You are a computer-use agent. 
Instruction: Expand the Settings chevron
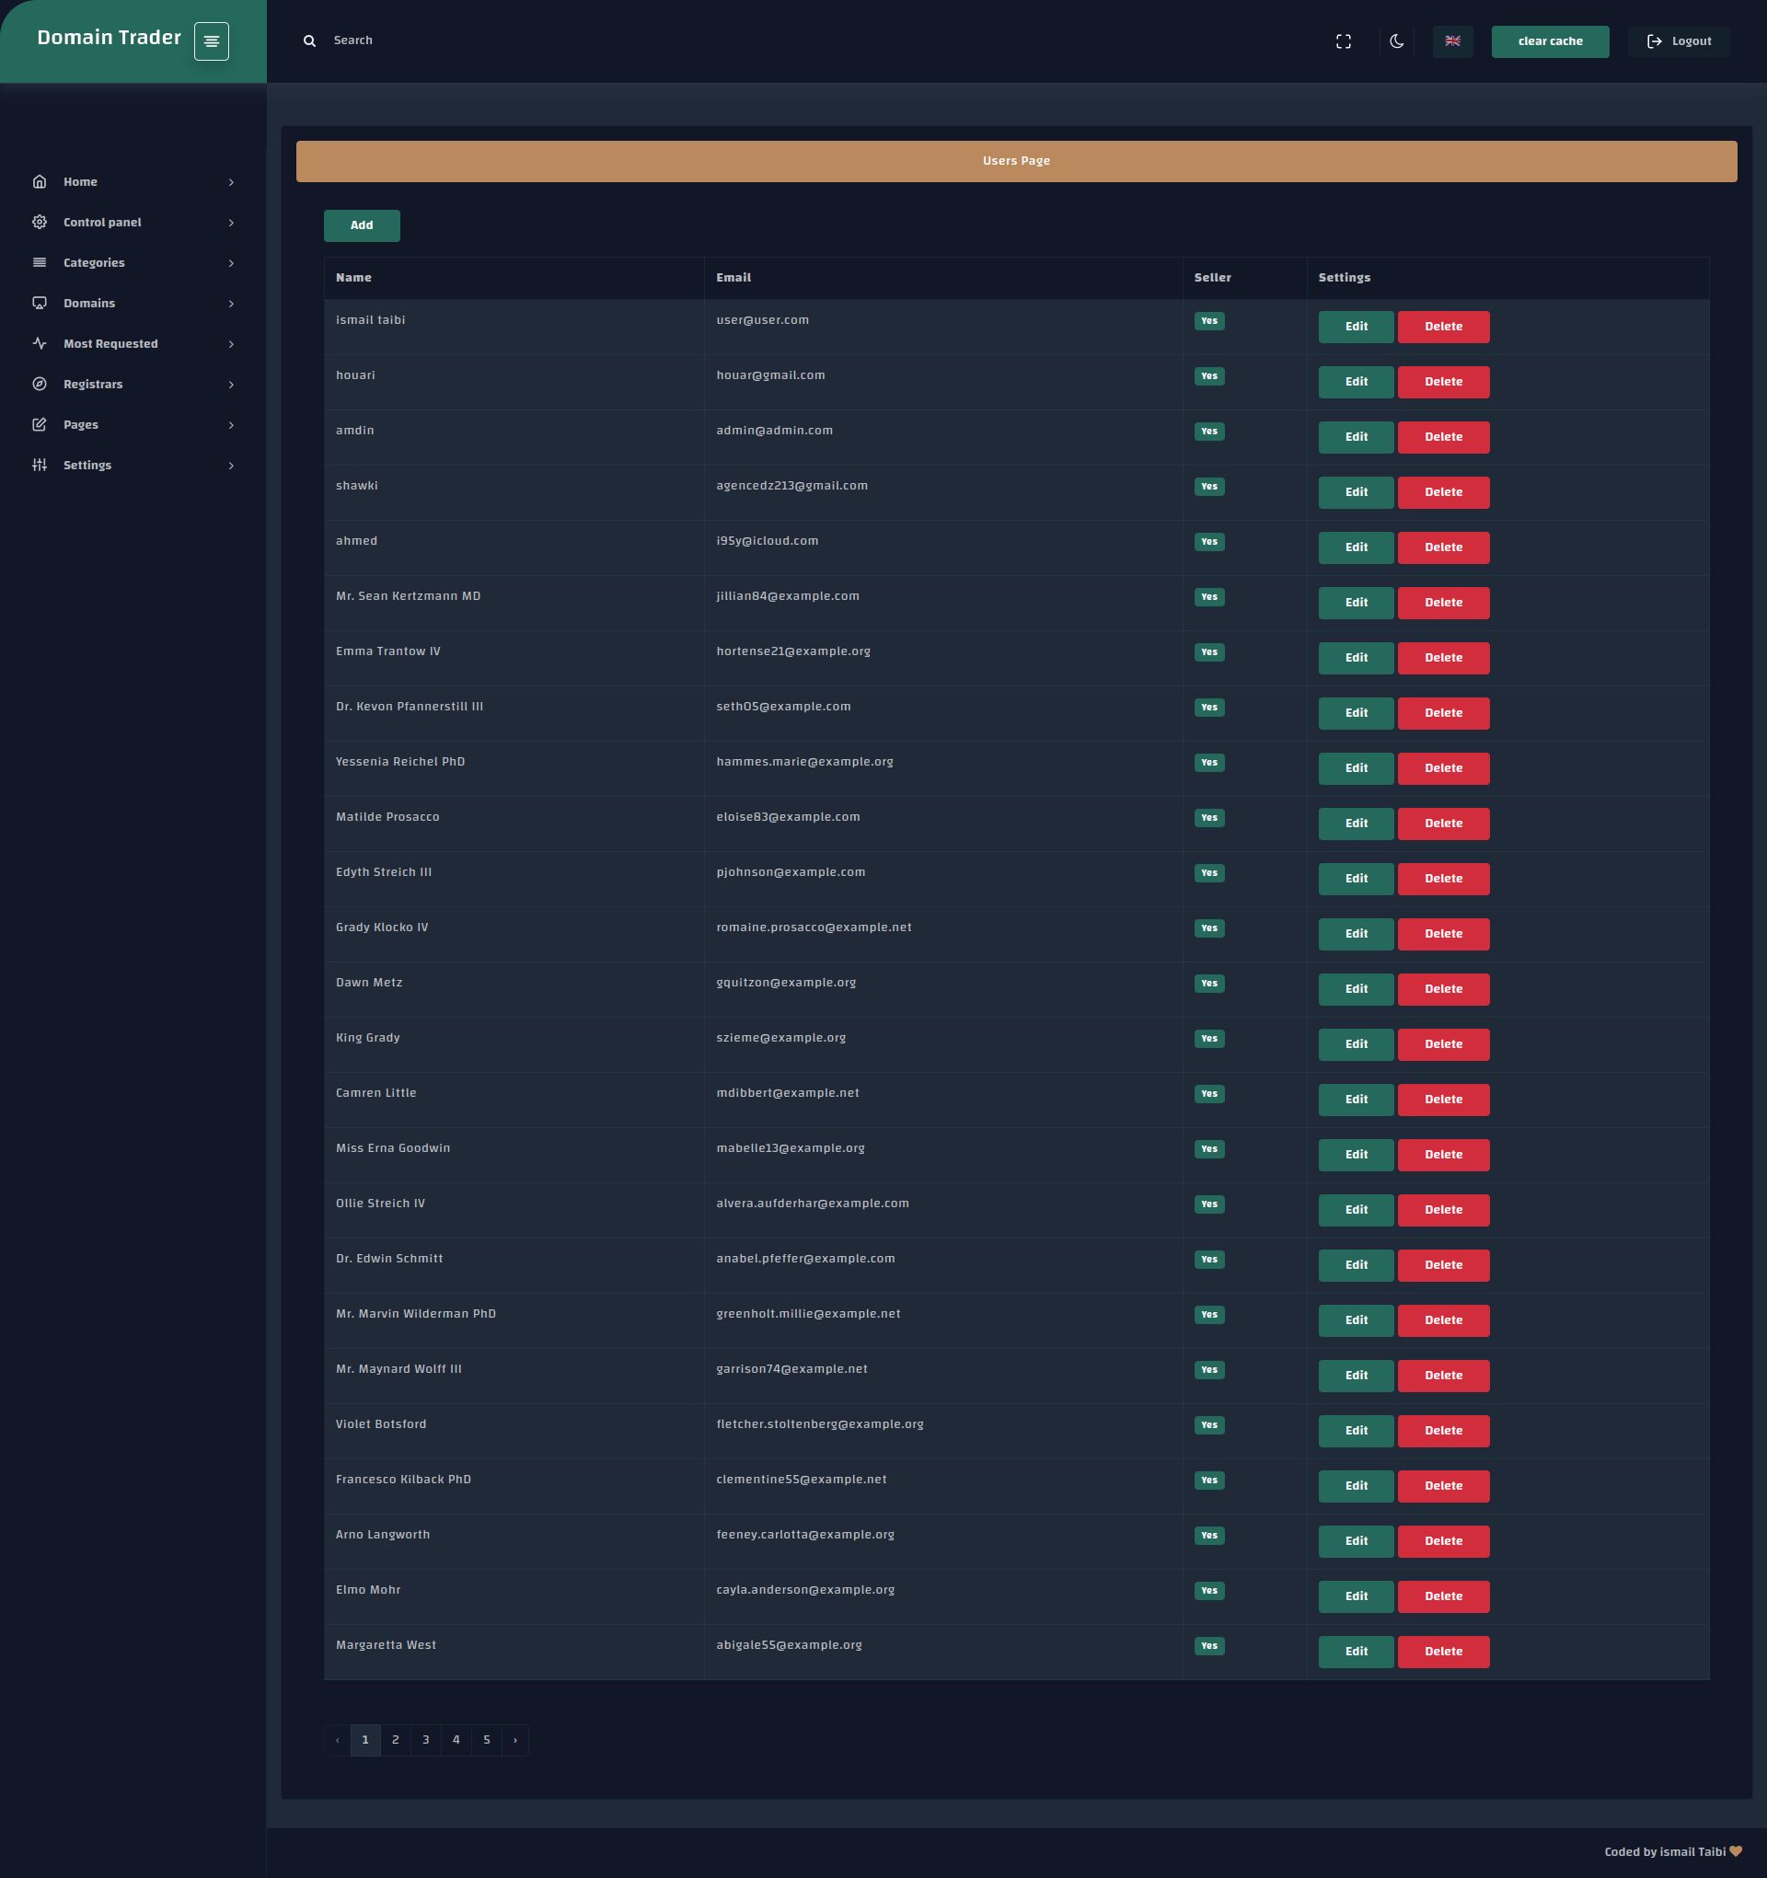pyautogui.click(x=231, y=467)
